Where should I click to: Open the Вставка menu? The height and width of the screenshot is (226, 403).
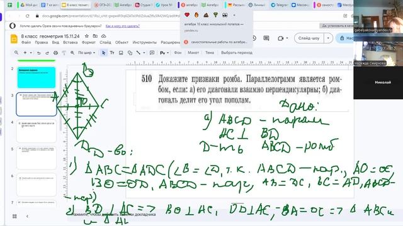[70, 42]
